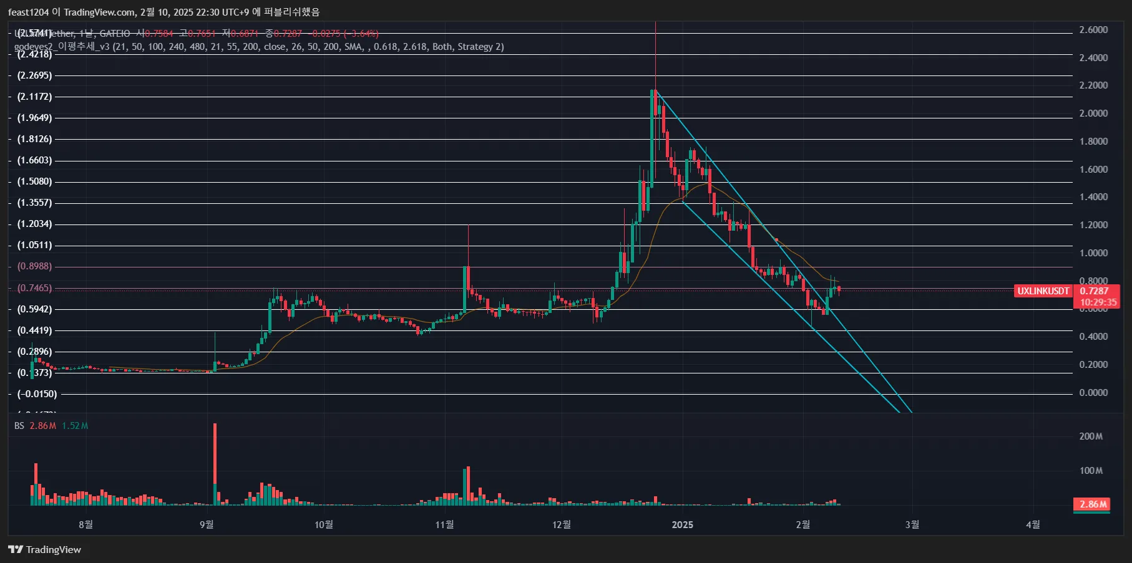The width and height of the screenshot is (1132, 563).
Task: Click the red 2.86M value beside BS
Action: [x=43, y=426]
